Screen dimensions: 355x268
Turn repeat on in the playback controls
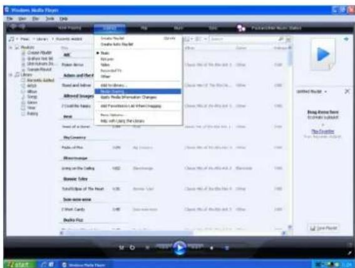pos(132,247)
